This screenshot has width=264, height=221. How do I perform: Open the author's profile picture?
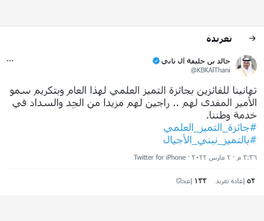[x=246, y=66]
